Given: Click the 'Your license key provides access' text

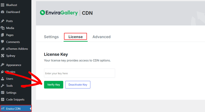Looking at the screenshot, I should click(x=77, y=60).
